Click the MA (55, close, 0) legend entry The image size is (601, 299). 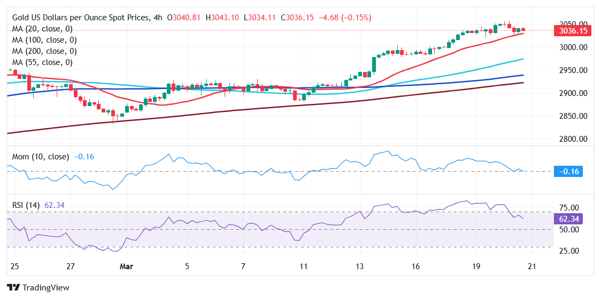tap(42, 62)
